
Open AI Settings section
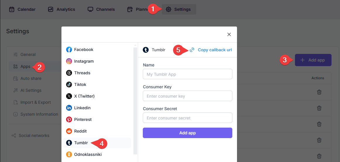35,90
